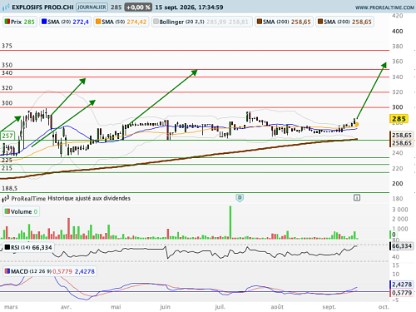
Task: Click the 'Historique ajusté aux dividendes' text
Action: pyautogui.click(x=89, y=198)
